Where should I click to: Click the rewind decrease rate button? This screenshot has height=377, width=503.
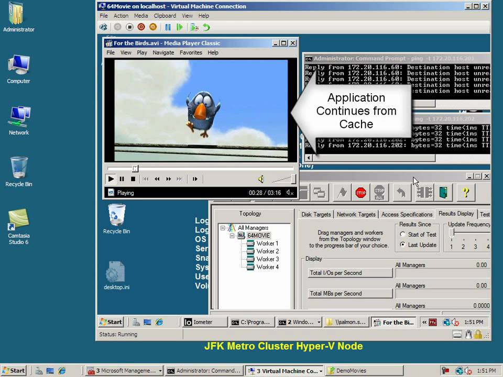point(157,179)
